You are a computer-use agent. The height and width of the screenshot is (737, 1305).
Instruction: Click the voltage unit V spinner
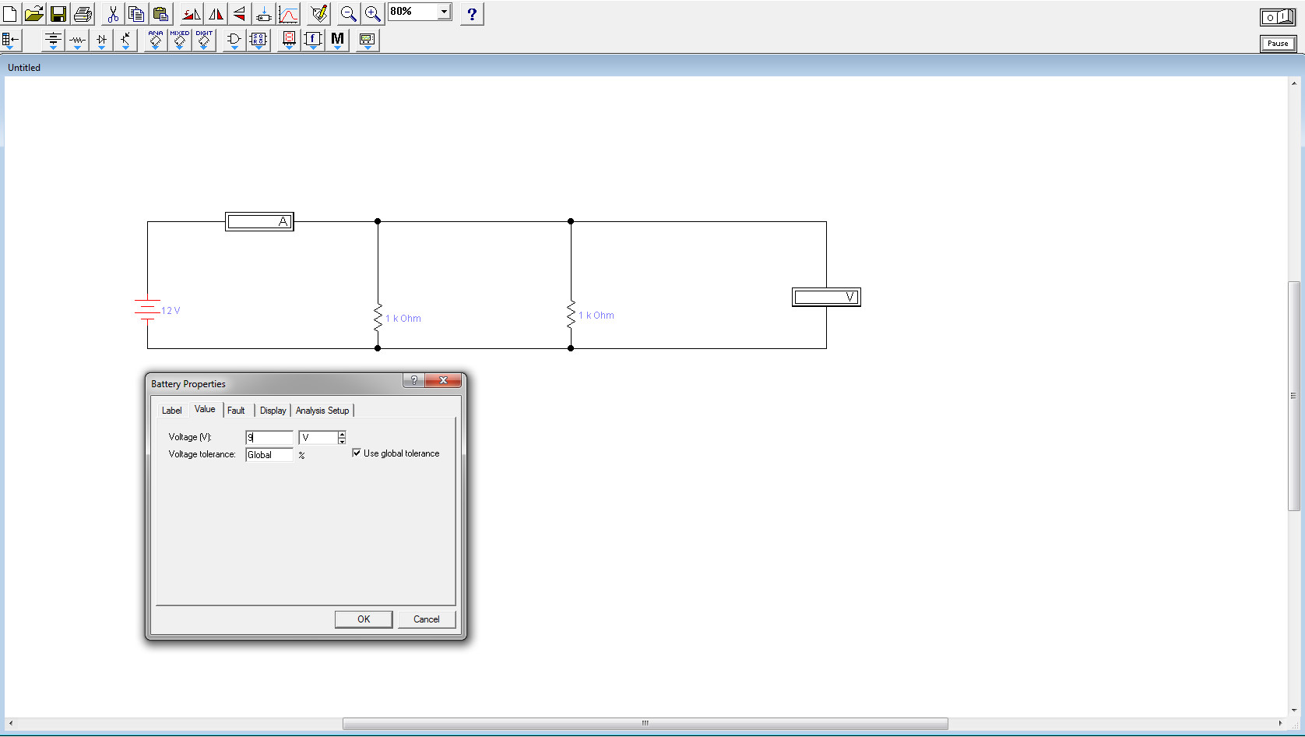[x=342, y=438]
